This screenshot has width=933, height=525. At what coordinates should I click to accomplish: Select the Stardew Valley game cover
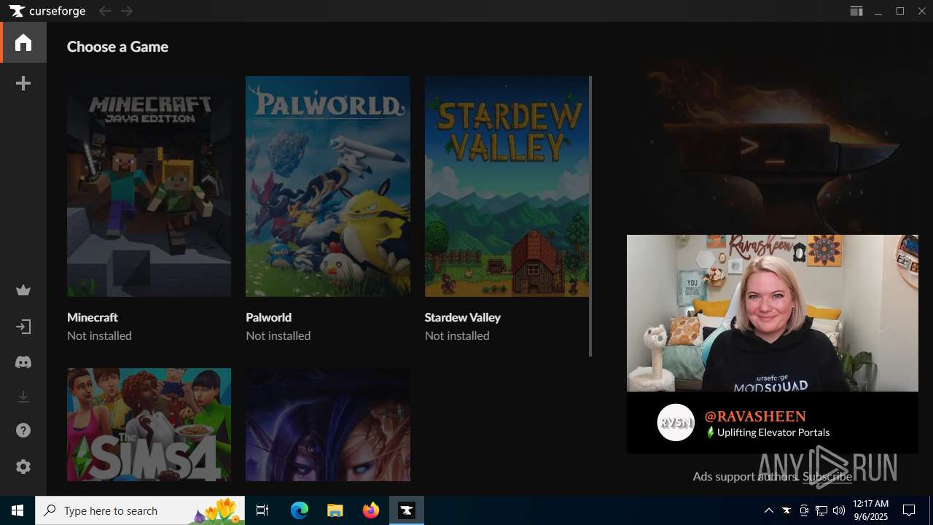point(507,186)
